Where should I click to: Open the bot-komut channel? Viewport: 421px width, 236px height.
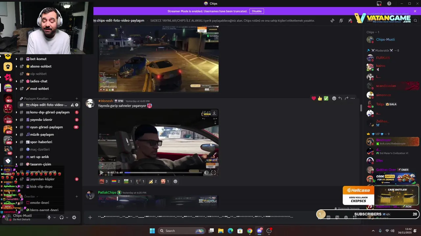tap(49, 59)
